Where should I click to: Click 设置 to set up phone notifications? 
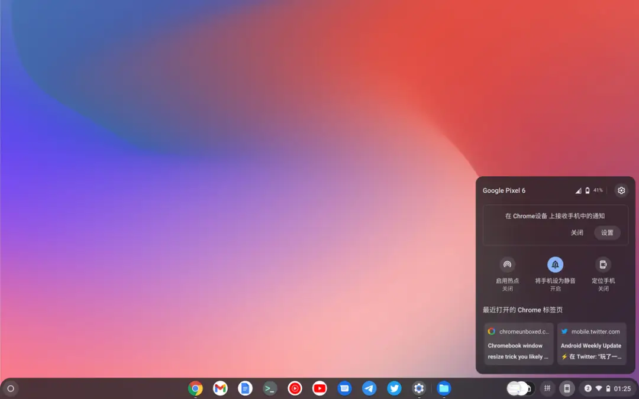click(x=607, y=232)
